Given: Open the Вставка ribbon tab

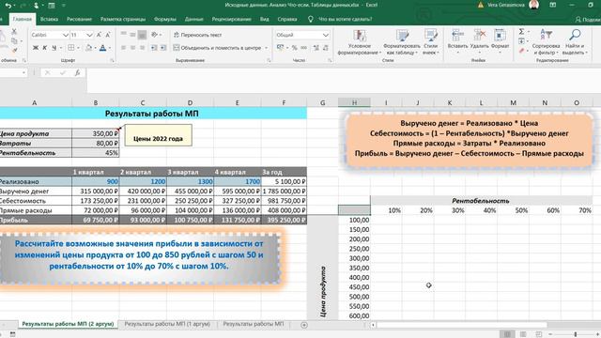Looking at the screenshot, I should click(x=49, y=19).
